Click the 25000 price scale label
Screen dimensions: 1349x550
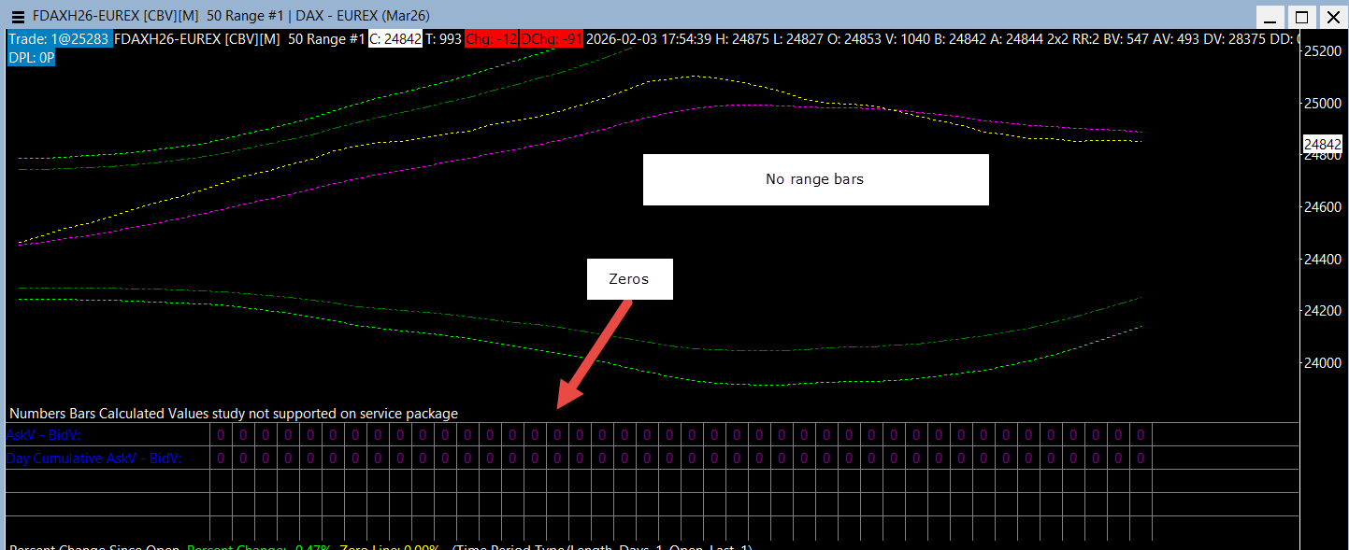1323,103
